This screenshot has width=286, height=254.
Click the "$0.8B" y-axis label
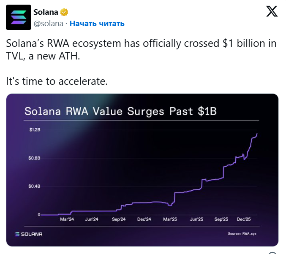[35, 158]
